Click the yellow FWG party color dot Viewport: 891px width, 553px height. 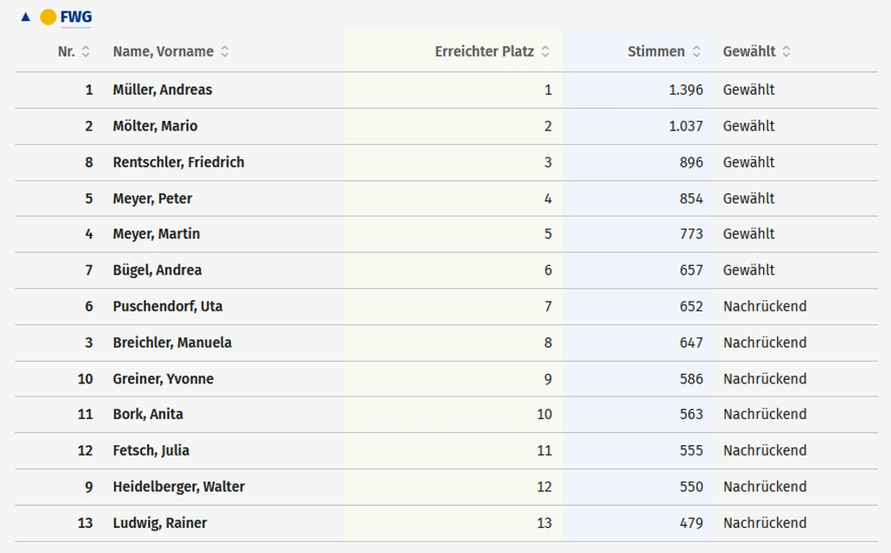pyautogui.click(x=49, y=17)
